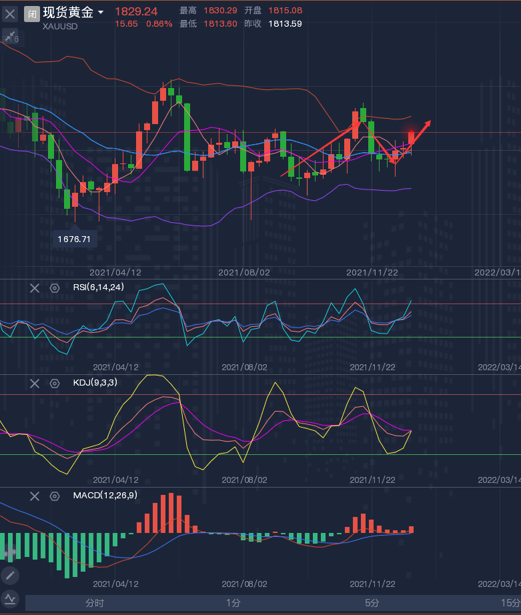
Task: Click the collapse chart arrows icon
Action: click(x=10, y=38)
